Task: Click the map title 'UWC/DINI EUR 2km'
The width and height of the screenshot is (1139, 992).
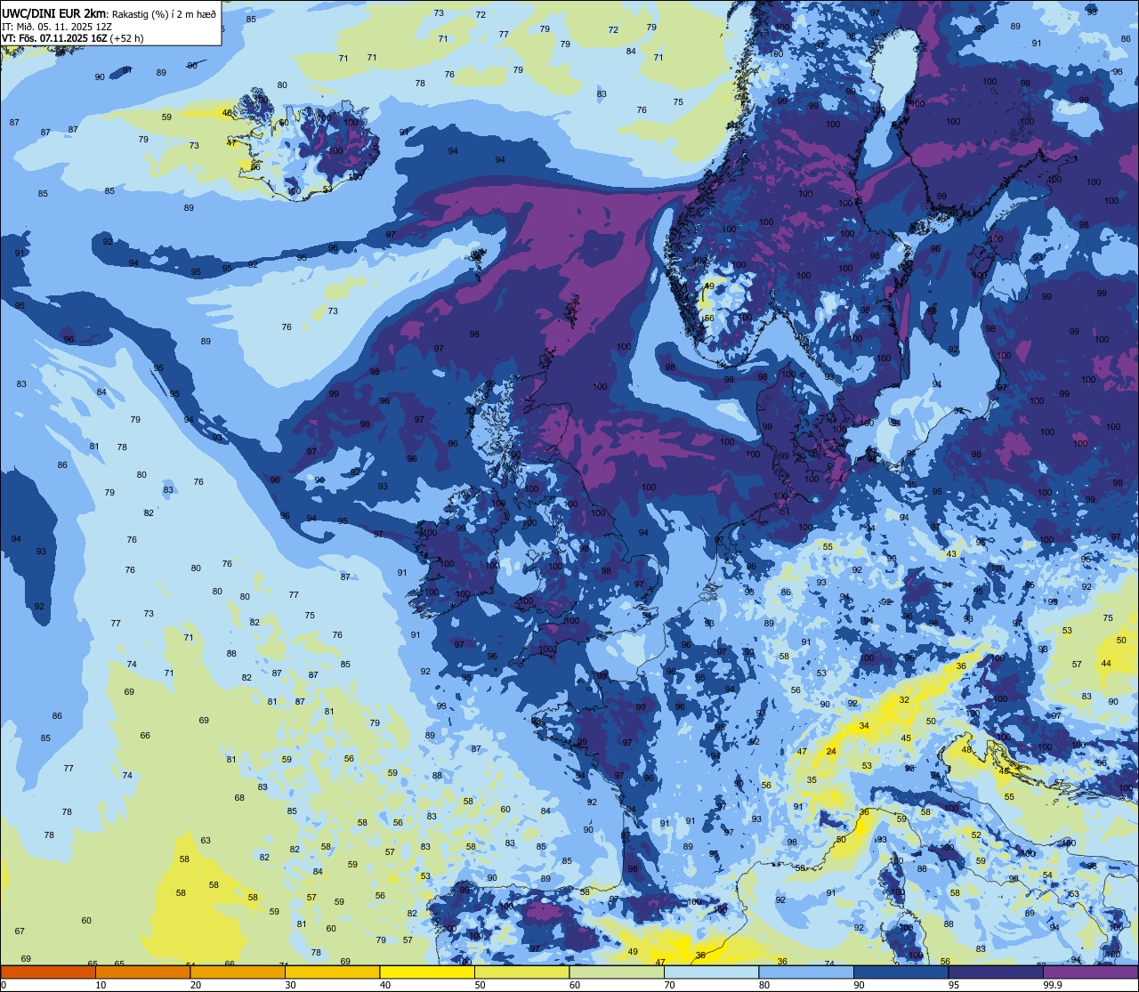Action: (x=53, y=13)
